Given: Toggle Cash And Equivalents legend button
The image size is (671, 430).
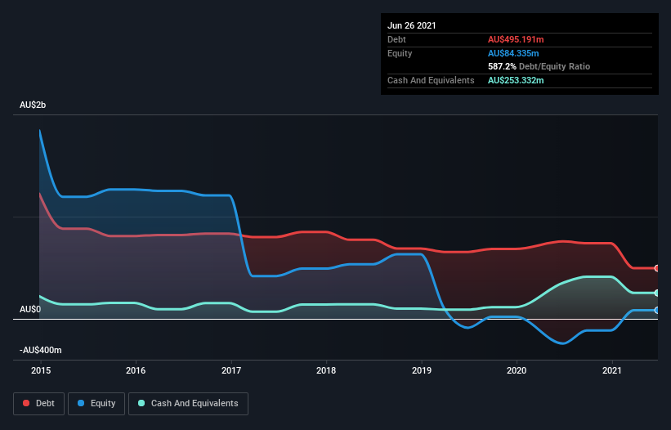Looking at the screenshot, I should pyautogui.click(x=188, y=404).
